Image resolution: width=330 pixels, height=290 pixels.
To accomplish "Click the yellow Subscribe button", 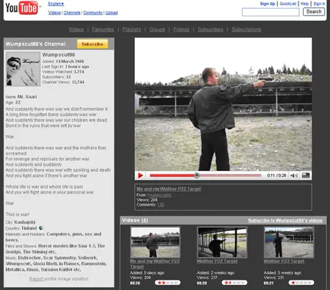I will 92,44.
